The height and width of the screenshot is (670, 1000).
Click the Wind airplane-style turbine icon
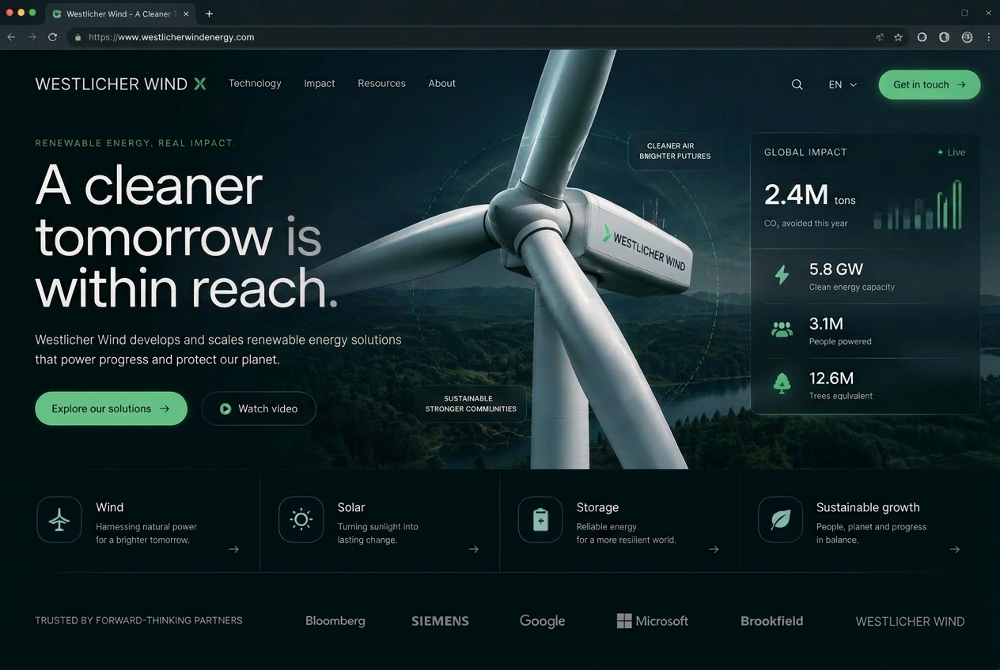[x=59, y=520]
